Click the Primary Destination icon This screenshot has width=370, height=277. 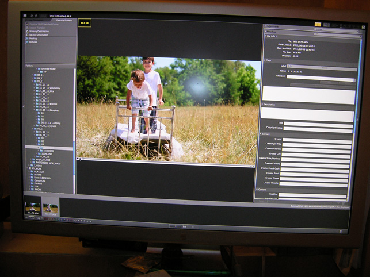(27, 31)
